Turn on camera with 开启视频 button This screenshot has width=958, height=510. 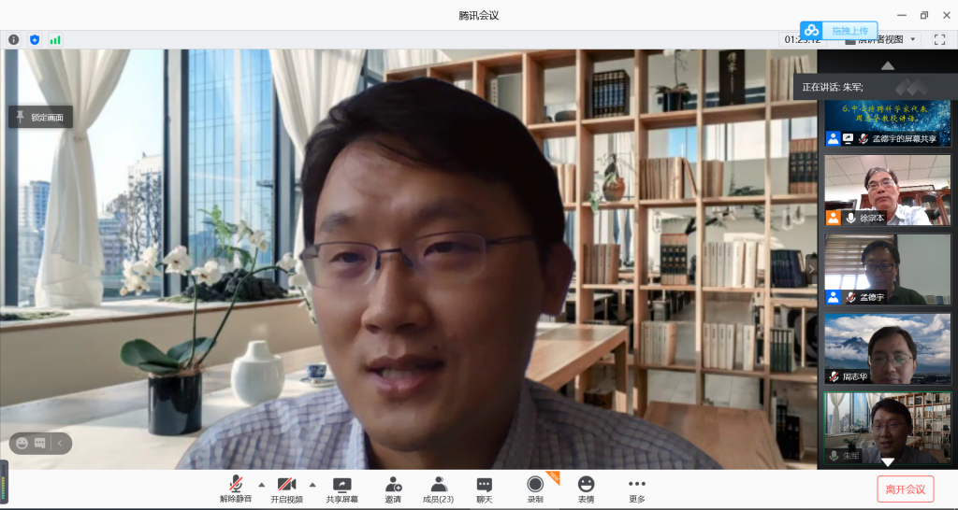pyautogui.click(x=287, y=489)
